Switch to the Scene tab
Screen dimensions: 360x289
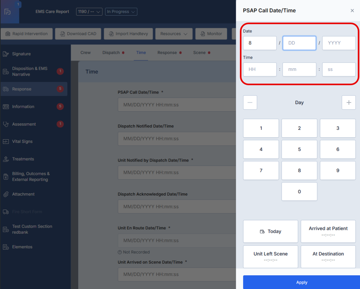click(200, 52)
